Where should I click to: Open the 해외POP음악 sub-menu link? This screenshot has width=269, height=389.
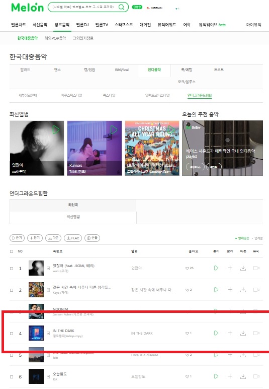pyautogui.click(x=55, y=38)
